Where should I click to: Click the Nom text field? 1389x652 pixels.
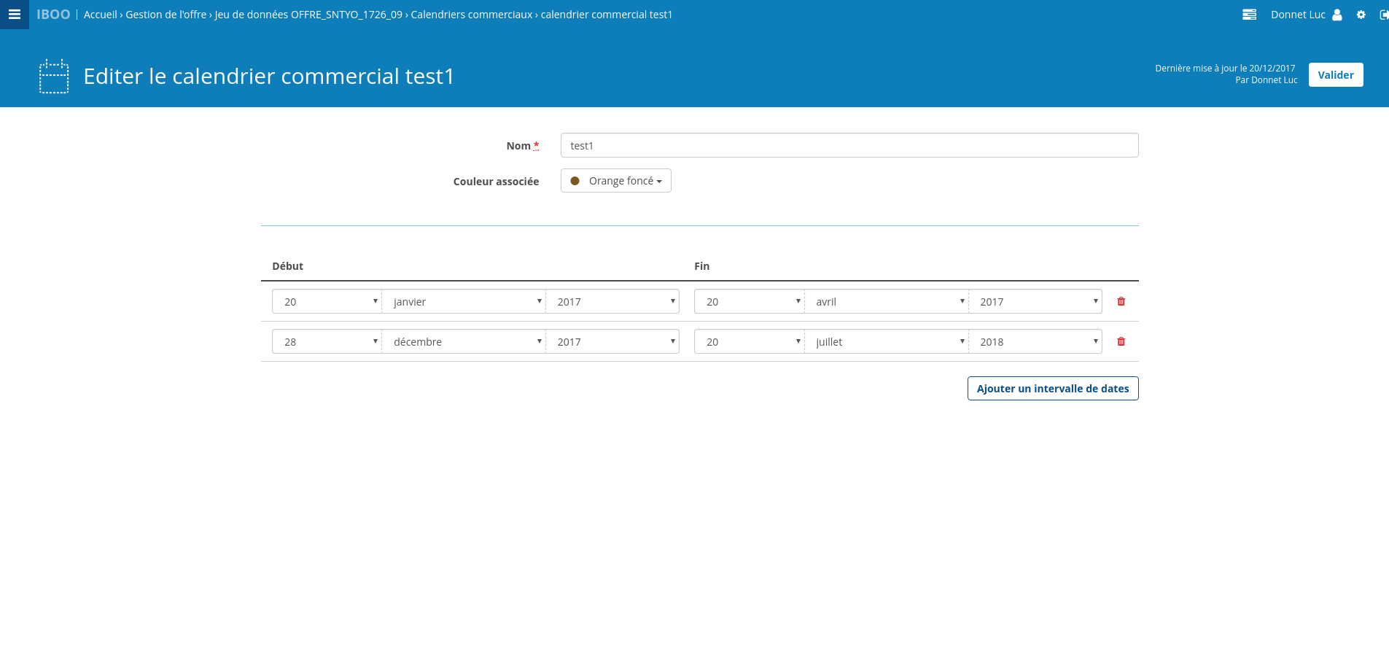[x=849, y=146]
